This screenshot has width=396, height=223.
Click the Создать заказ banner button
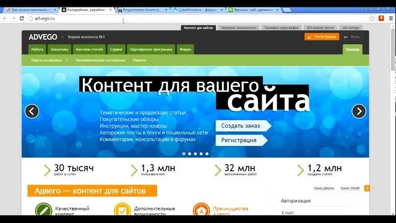coord(243,126)
